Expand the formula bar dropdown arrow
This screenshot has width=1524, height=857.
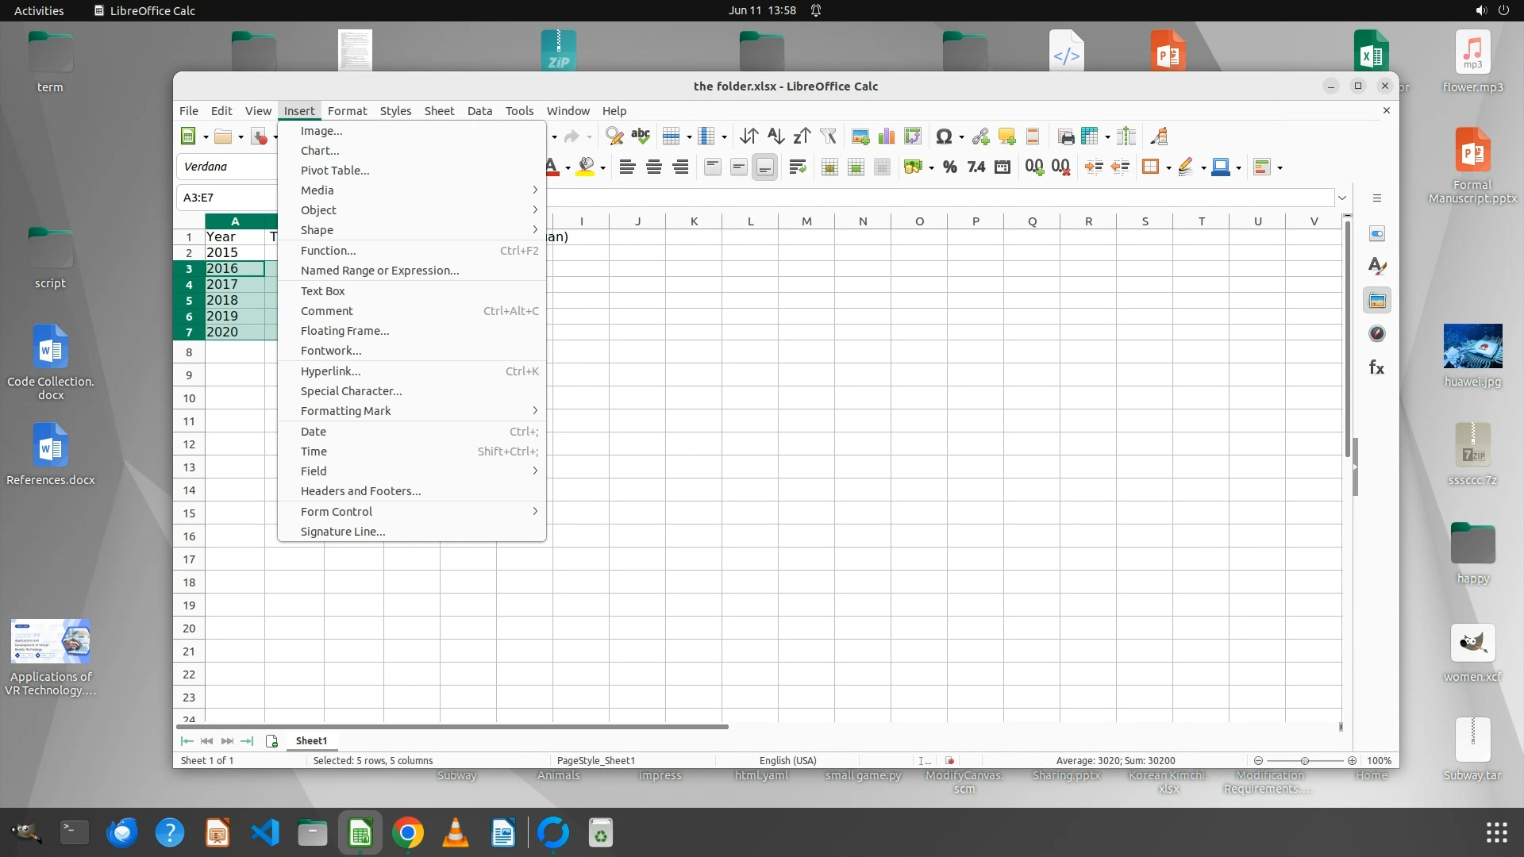click(1342, 198)
